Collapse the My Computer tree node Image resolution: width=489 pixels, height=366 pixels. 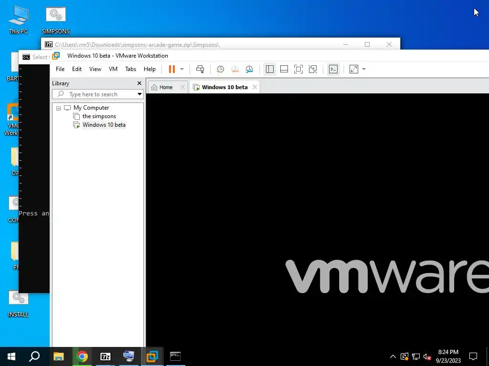pyautogui.click(x=58, y=108)
